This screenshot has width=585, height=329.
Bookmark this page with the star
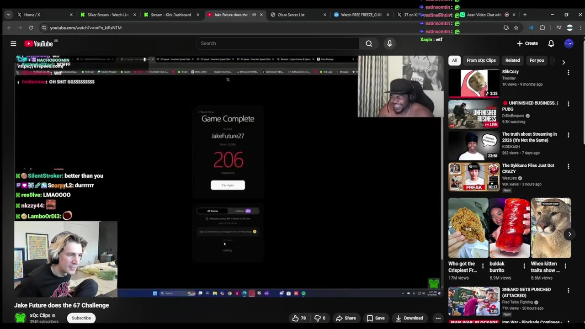(516, 28)
